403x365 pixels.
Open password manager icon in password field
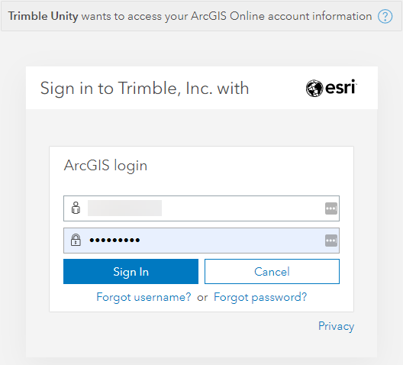(x=331, y=241)
